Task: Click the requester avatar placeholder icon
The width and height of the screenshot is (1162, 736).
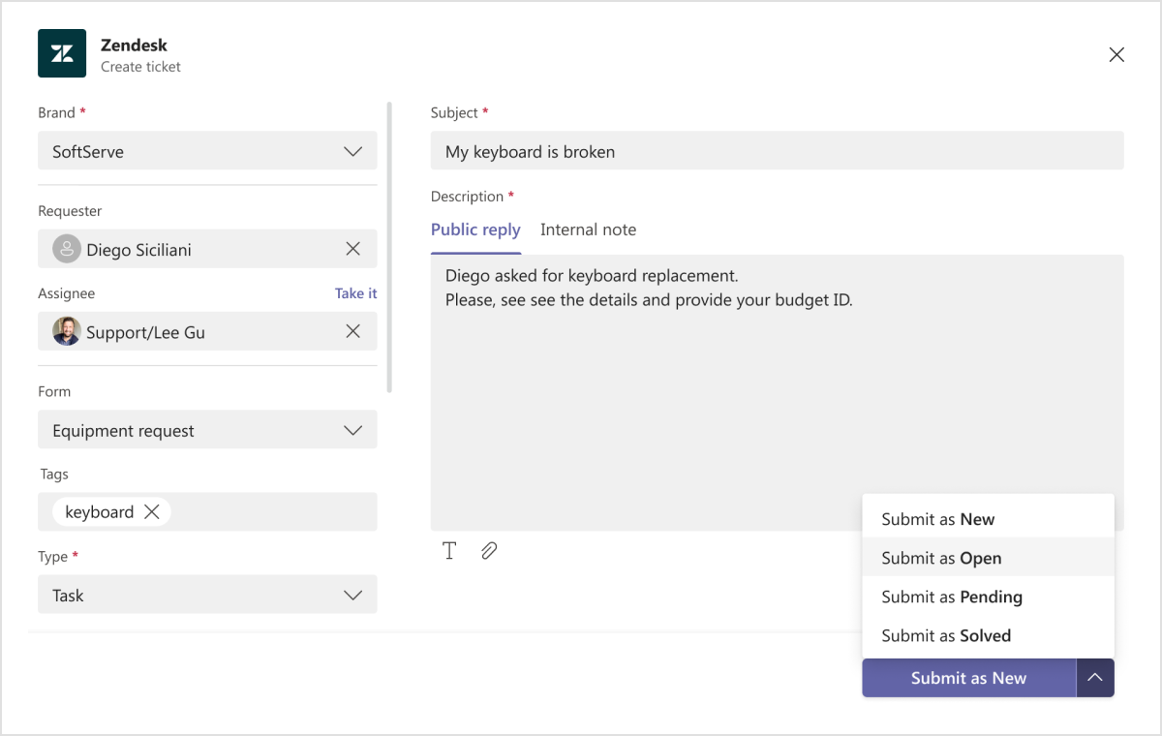Action: click(66, 248)
